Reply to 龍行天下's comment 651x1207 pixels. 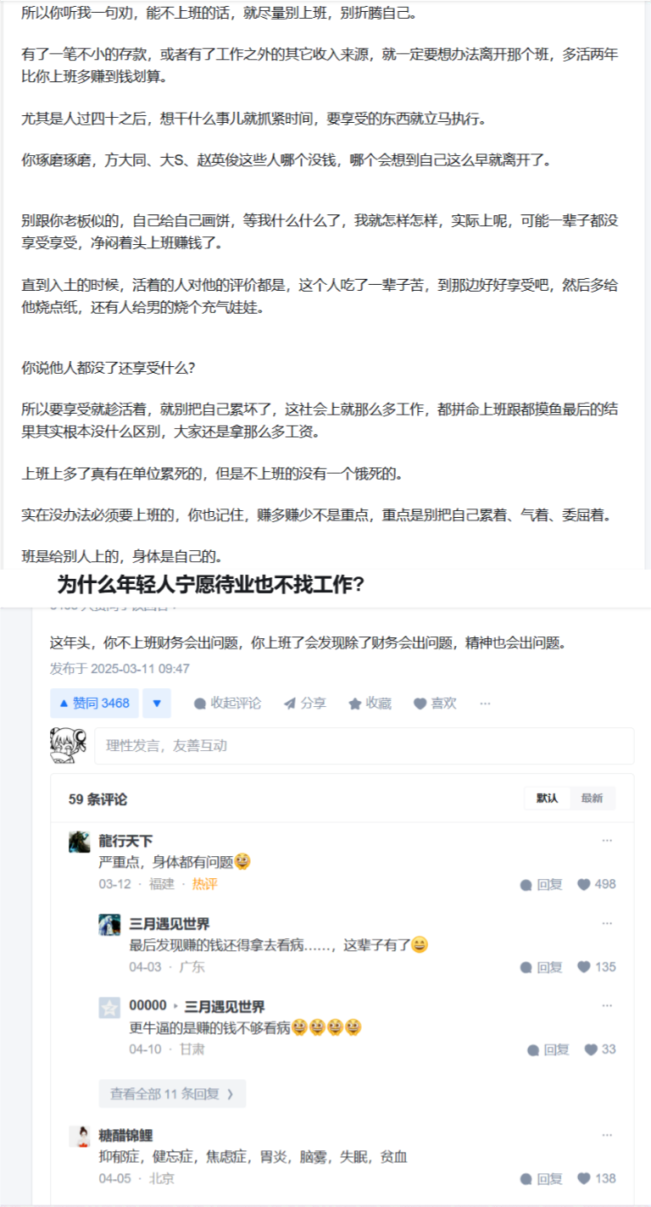(541, 884)
